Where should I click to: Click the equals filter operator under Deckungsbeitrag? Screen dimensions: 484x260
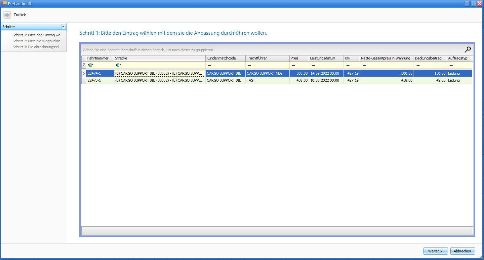418,65
